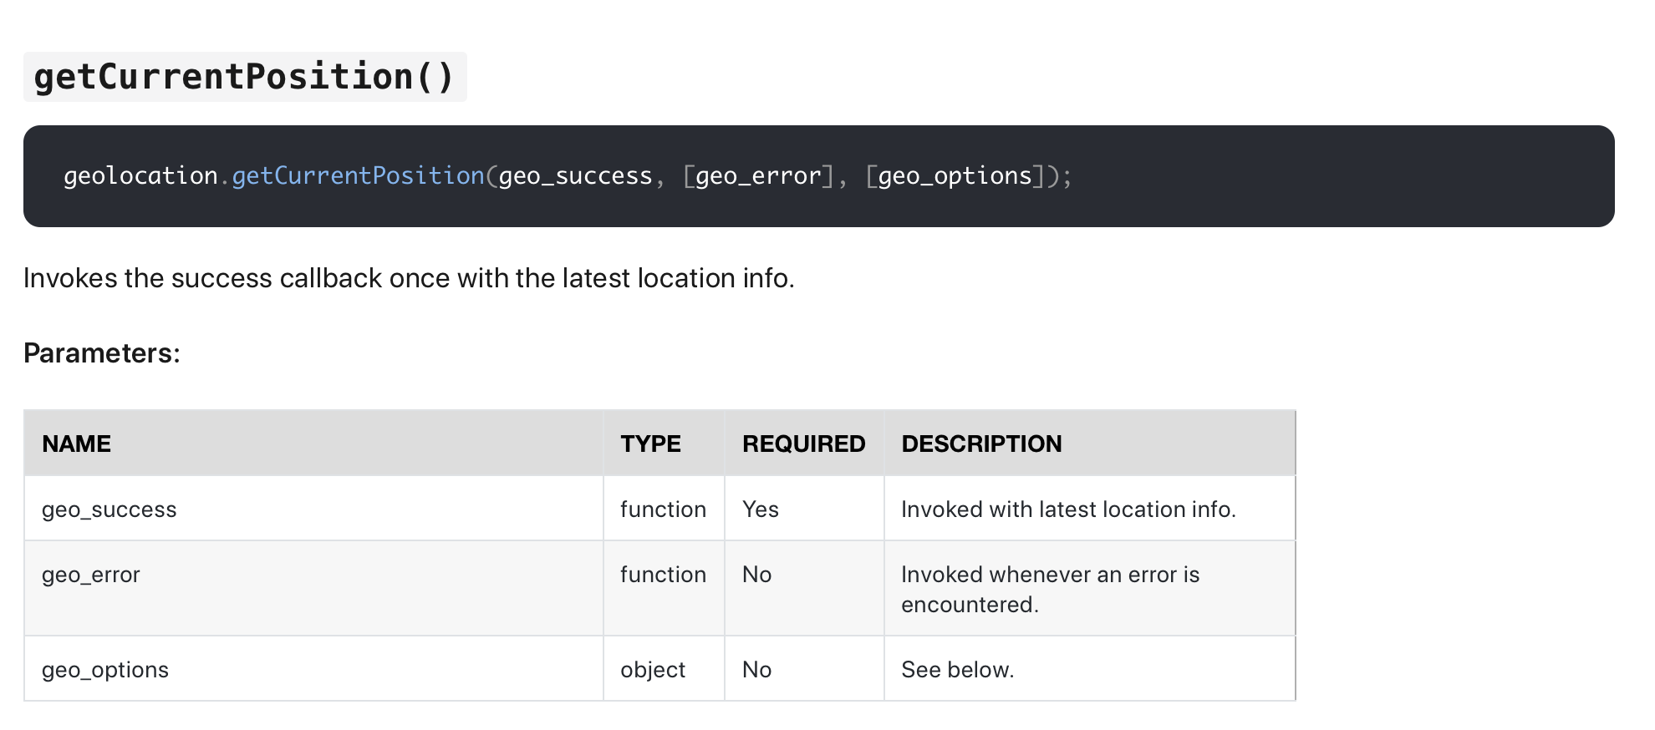Viewport: 1655px width, 730px height.
Task: Click the "See below." description cell
Action: 958,670
